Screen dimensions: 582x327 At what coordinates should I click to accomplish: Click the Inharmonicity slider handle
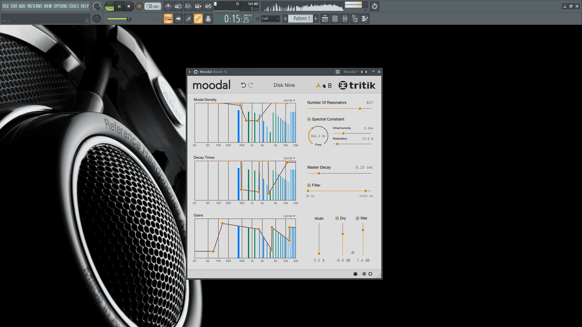coord(343,134)
